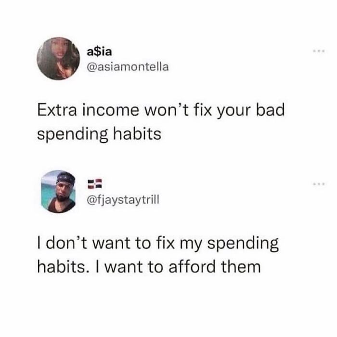The width and height of the screenshot is (337, 337).
Task: Click the Dominican flag emoji display name
Action: [94, 183]
